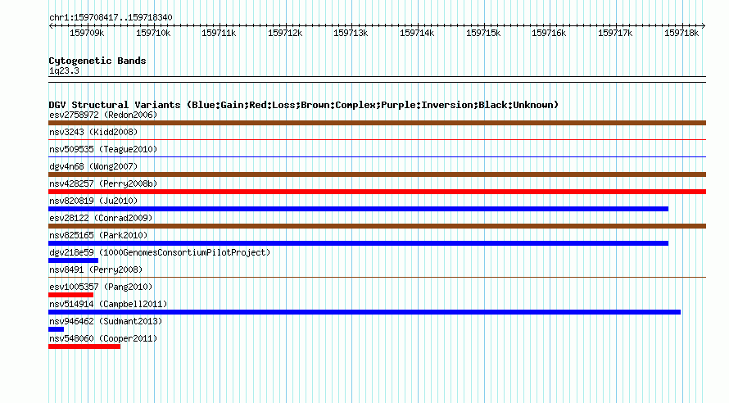Click the thin brown nsv8491 line
Viewport: 729px width, 403px height.
377,277
